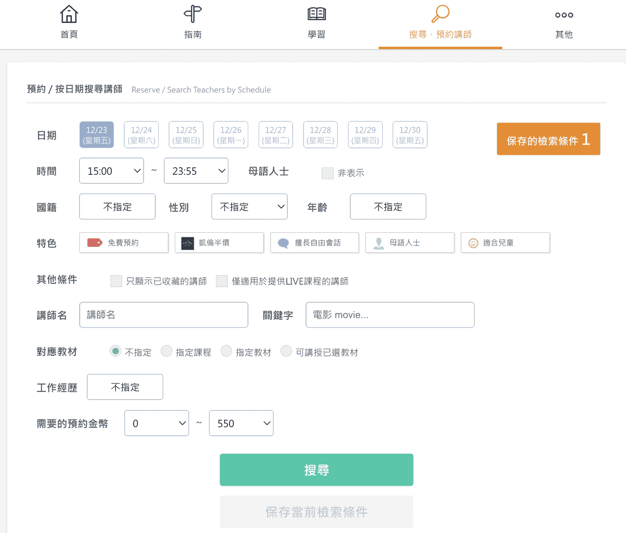Toggle the 擅長自由會話 feature filter
This screenshot has height=533, width=626.
click(315, 243)
